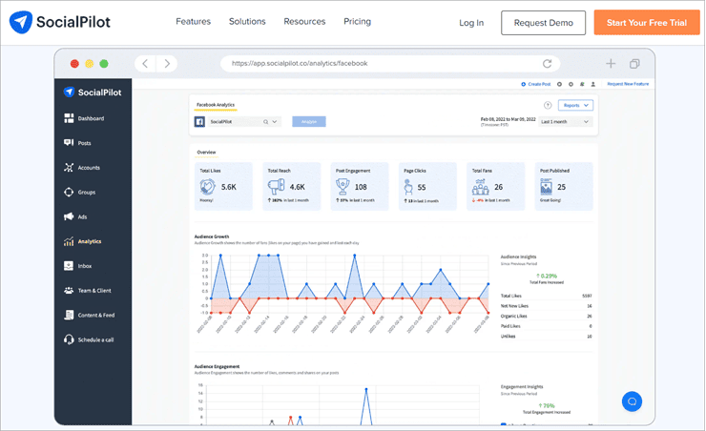Click the help question mark icon
The height and width of the screenshot is (431, 706).
pos(548,106)
